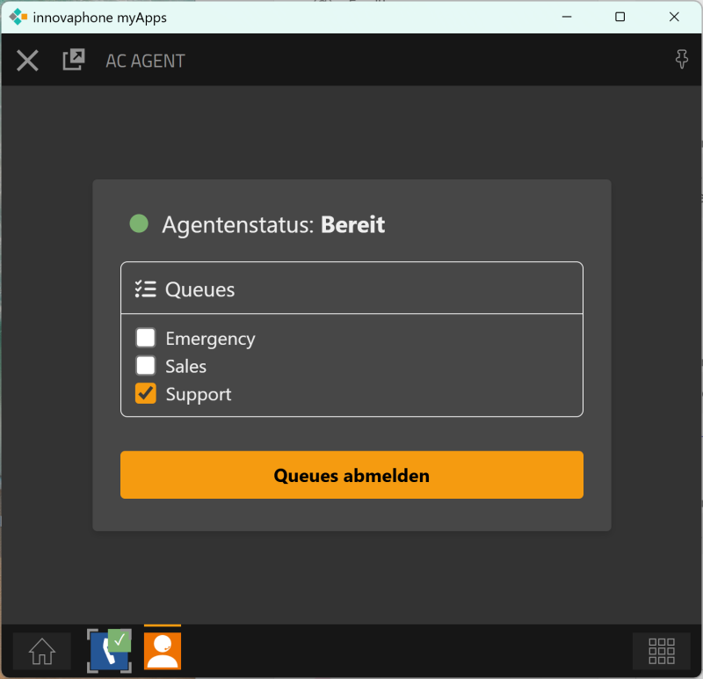This screenshot has height=679, width=703.
Task: Click the Queues header label
Action: pyautogui.click(x=200, y=289)
